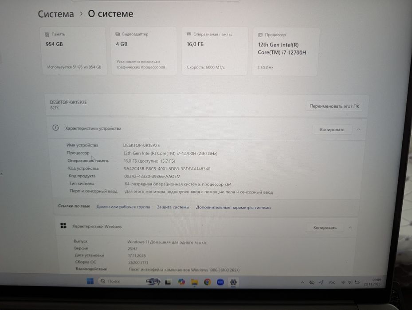
Task: Click the Перо и сенсорный ввод label
Action: [x=94, y=191]
